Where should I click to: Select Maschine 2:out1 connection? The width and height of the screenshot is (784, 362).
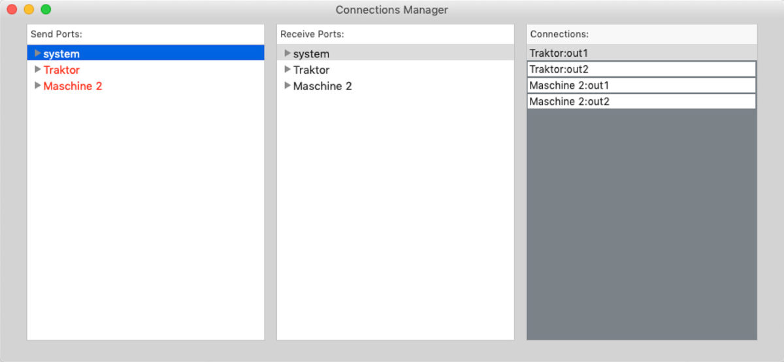click(x=642, y=85)
